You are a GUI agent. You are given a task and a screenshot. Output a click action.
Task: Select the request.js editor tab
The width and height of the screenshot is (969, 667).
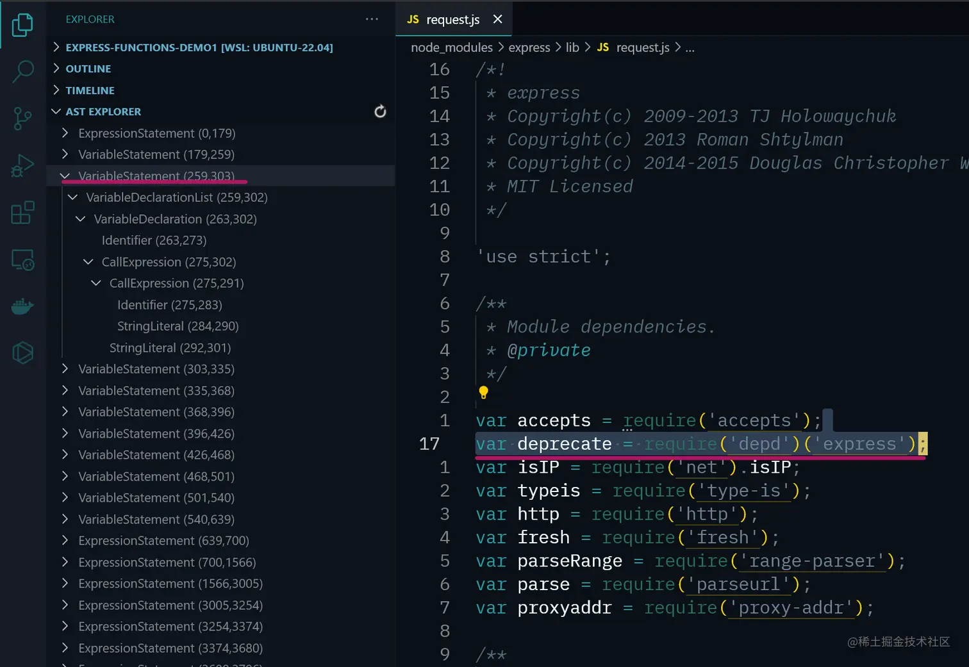pyautogui.click(x=453, y=19)
